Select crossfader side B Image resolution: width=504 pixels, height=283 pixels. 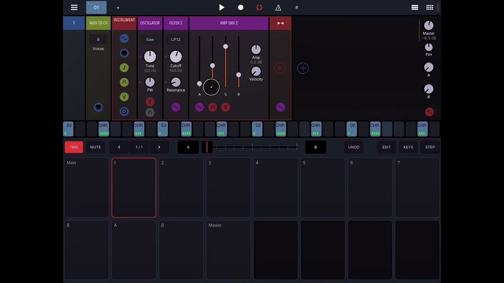(x=315, y=147)
